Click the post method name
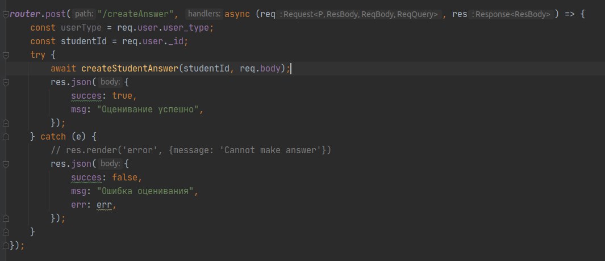This screenshot has width=605, height=261. point(56,15)
